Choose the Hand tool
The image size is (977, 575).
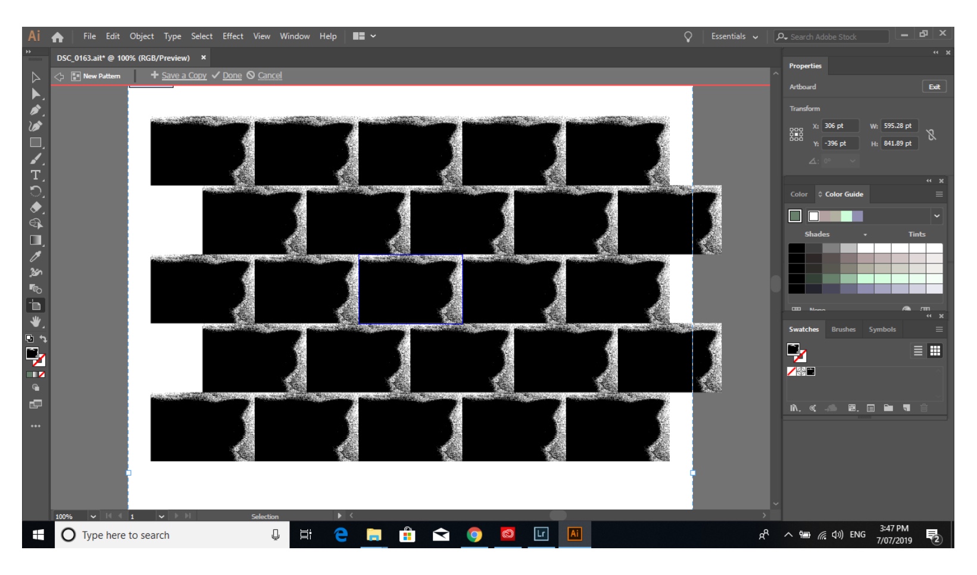pyautogui.click(x=36, y=322)
